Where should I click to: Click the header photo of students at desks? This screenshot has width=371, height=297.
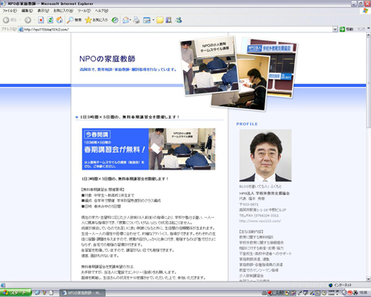210,66
